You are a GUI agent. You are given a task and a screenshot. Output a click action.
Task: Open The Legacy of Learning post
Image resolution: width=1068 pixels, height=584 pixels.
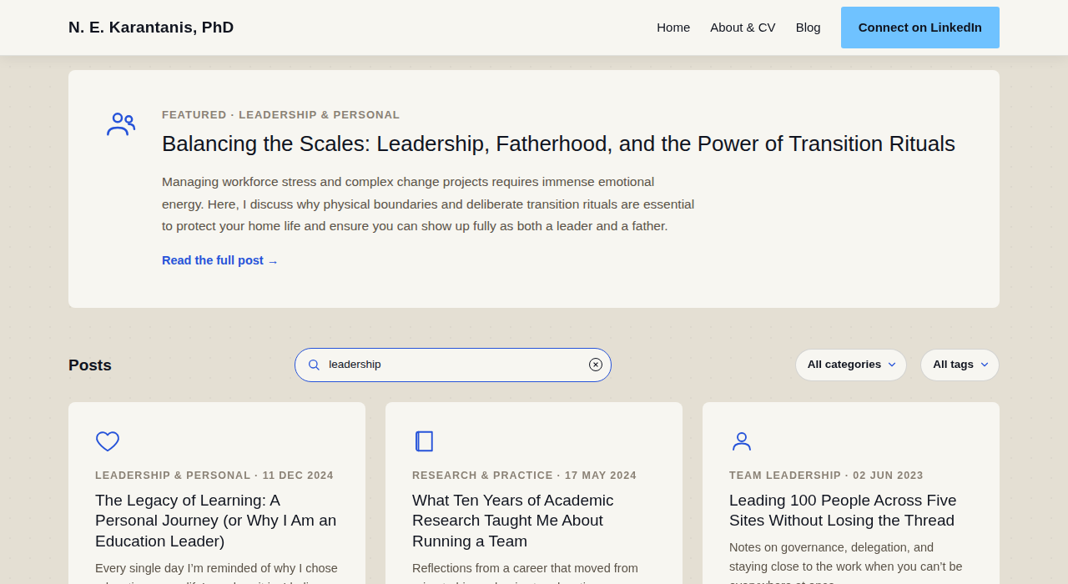pos(216,521)
